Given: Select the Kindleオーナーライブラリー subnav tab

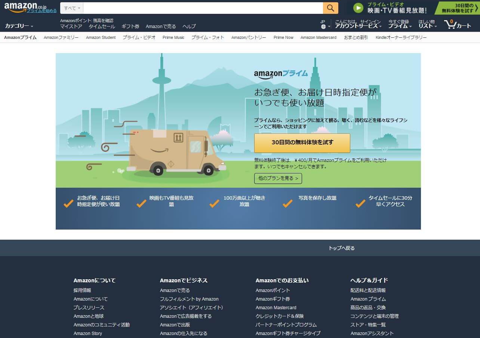Looking at the screenshot, I should [x=401, y=37].
